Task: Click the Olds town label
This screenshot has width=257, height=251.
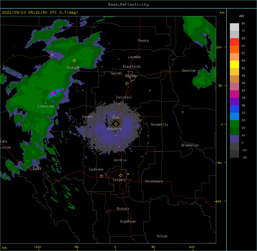Action: [116, 117]
